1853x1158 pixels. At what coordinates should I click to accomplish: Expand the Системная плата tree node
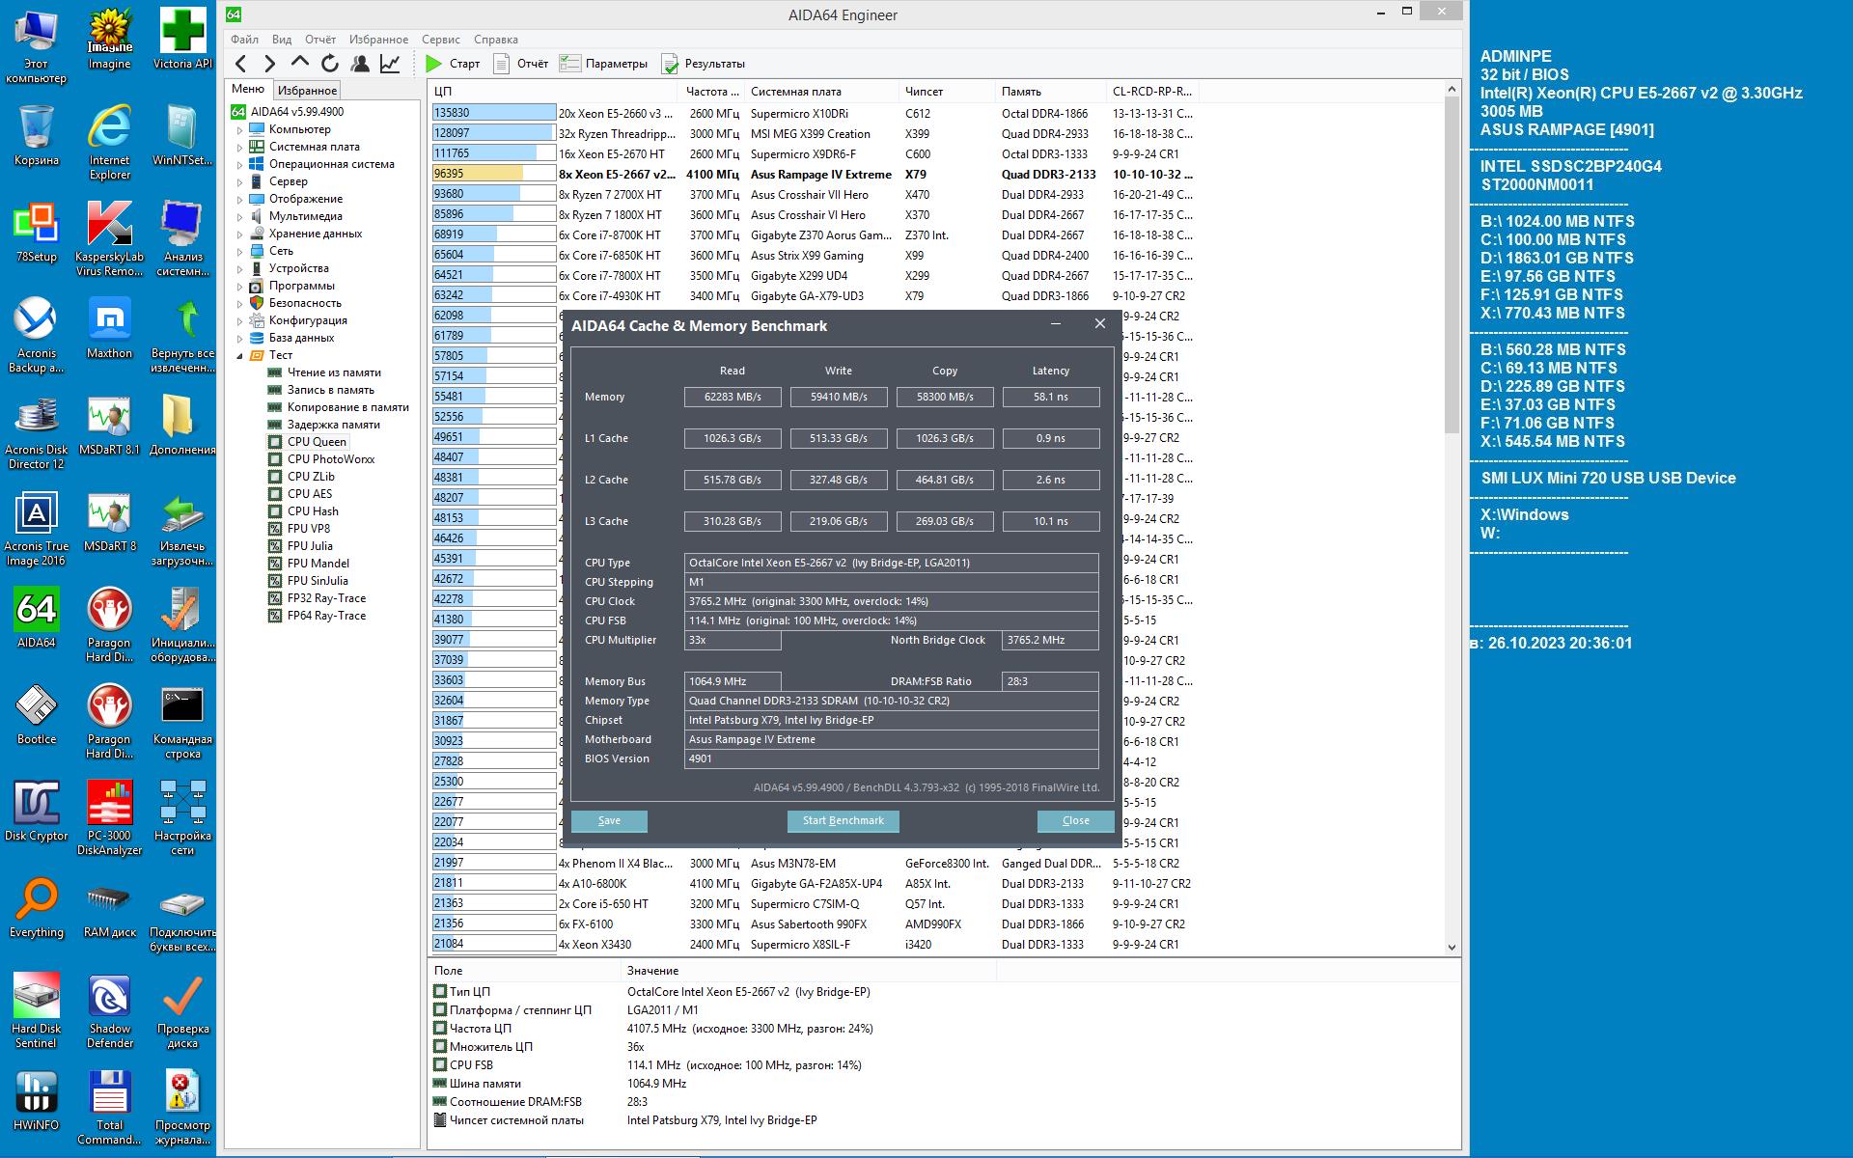[x=240, y=148]
